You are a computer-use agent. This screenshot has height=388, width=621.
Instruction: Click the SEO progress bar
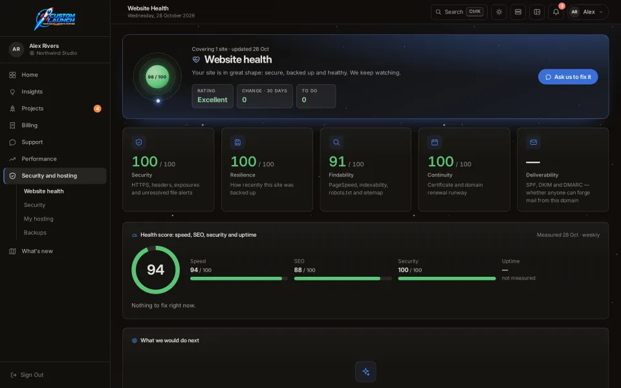[x=343, y=279]
